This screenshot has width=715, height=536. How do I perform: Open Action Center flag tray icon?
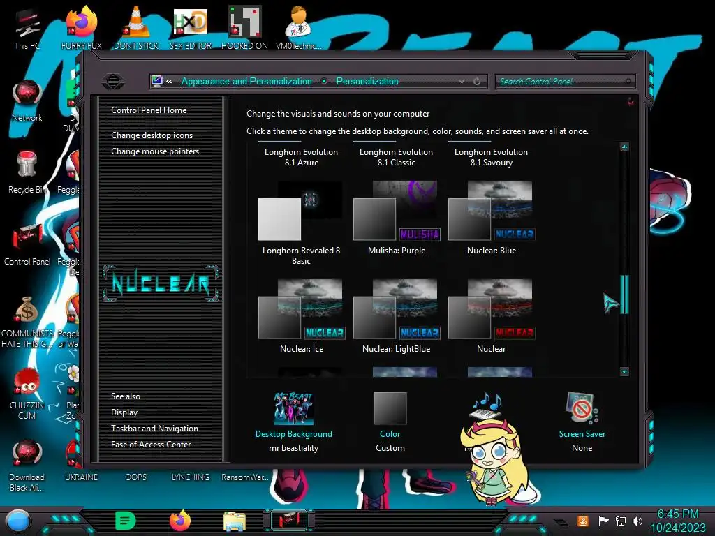click(x=603, y=521)
